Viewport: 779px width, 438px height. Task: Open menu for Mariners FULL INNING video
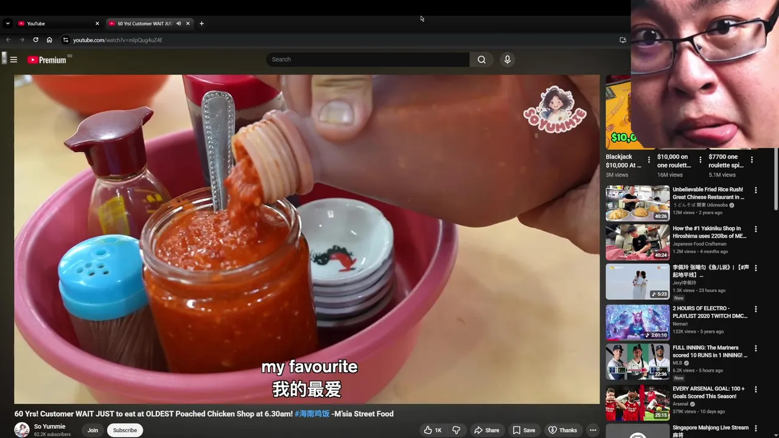756,349
